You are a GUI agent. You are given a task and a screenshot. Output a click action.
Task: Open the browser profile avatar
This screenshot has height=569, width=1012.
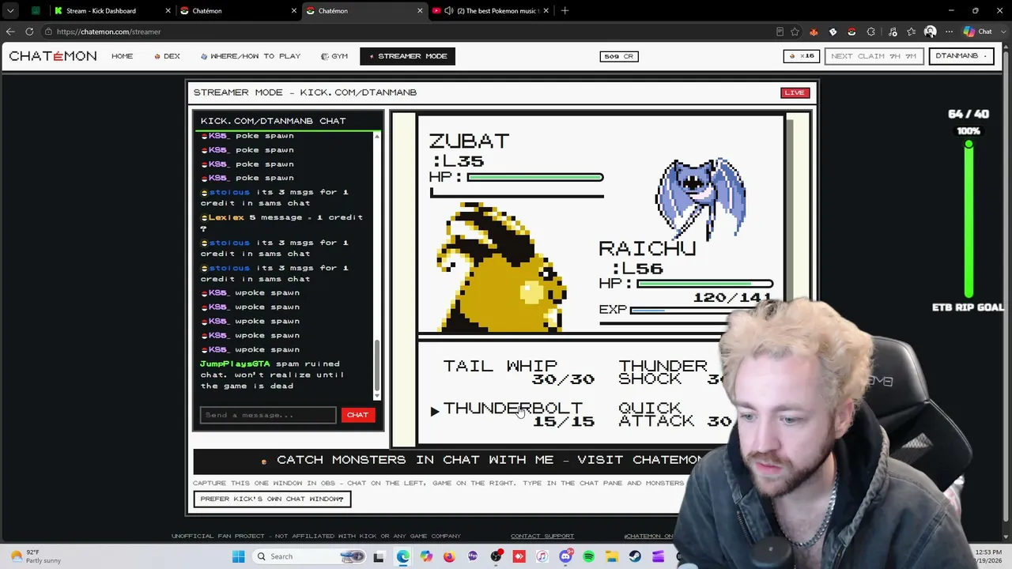[930, 32]
